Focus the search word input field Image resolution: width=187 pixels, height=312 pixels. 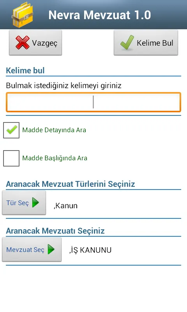click(93, 102)
